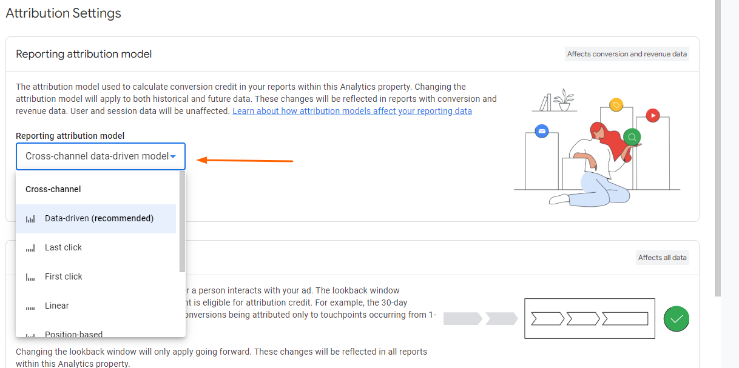The image size is (739, 368).
Task: Click the green checkmark circle icon
Action: (x=677, y=318)
